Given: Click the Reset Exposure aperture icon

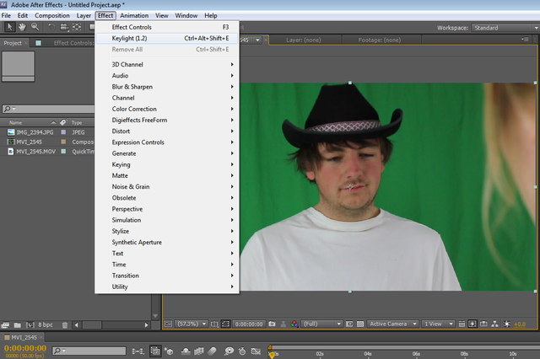Looking at the screenshot, I should [506, 324].
